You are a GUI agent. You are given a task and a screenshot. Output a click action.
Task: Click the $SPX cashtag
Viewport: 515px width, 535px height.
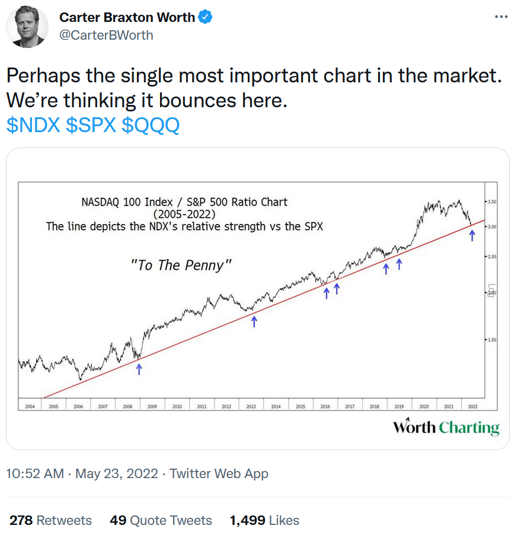[x=90, y=125]
